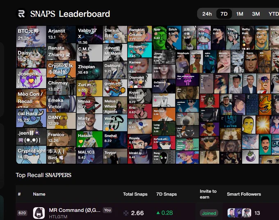
Task: Open the Toygar tile
Action: [115, 156]
